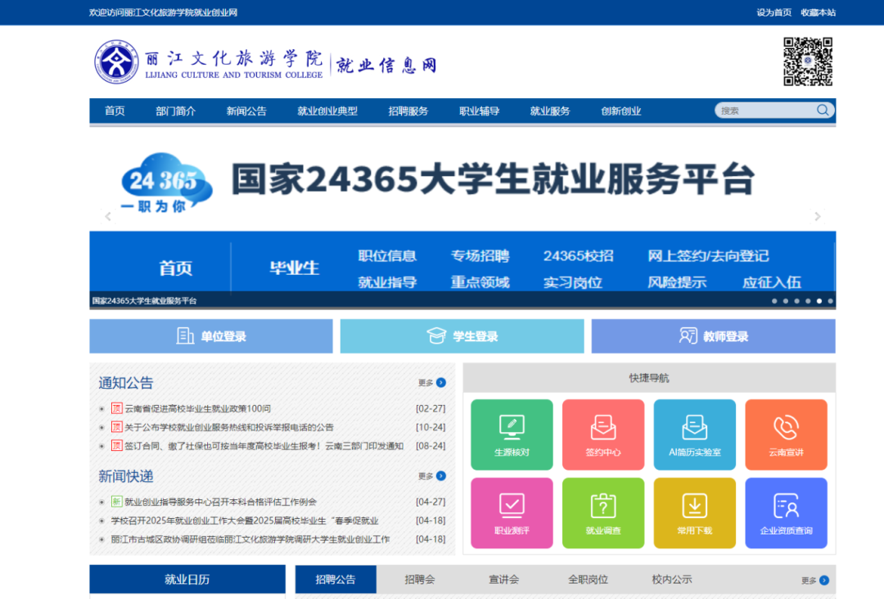Open 常用下载 download tile

[x=695, y=513]
